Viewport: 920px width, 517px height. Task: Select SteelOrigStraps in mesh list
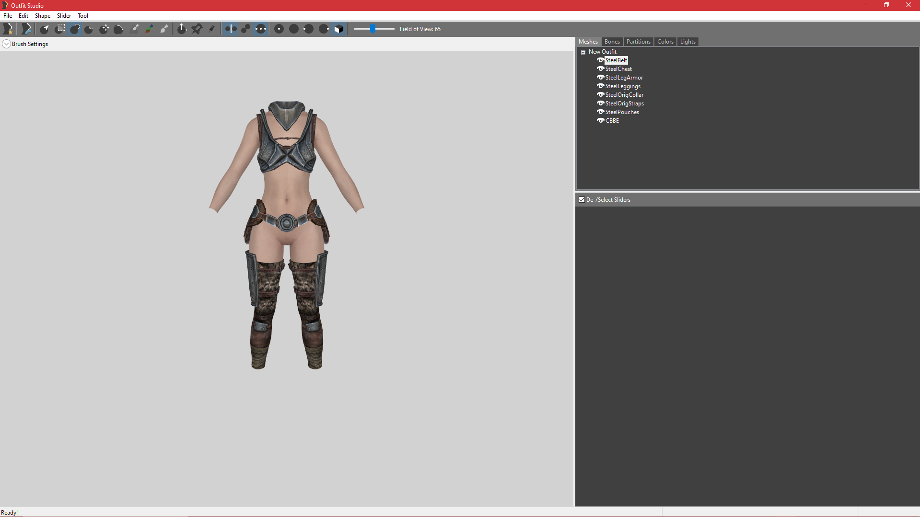click(625, 103)
